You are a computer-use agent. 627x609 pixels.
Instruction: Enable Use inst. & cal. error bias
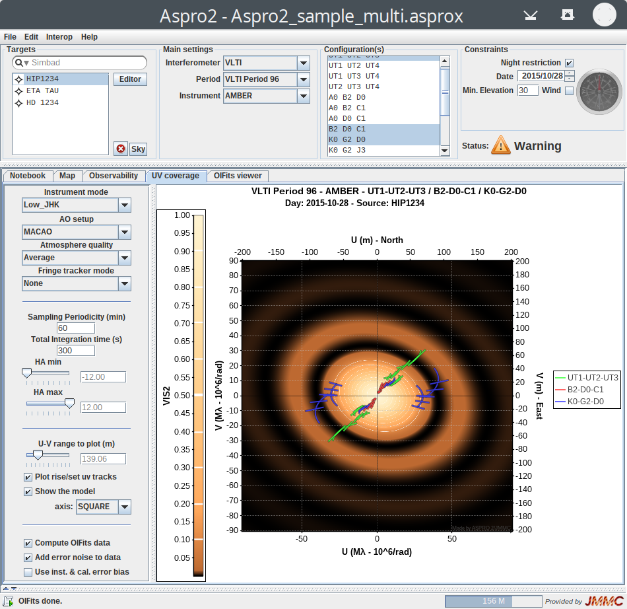28,572
